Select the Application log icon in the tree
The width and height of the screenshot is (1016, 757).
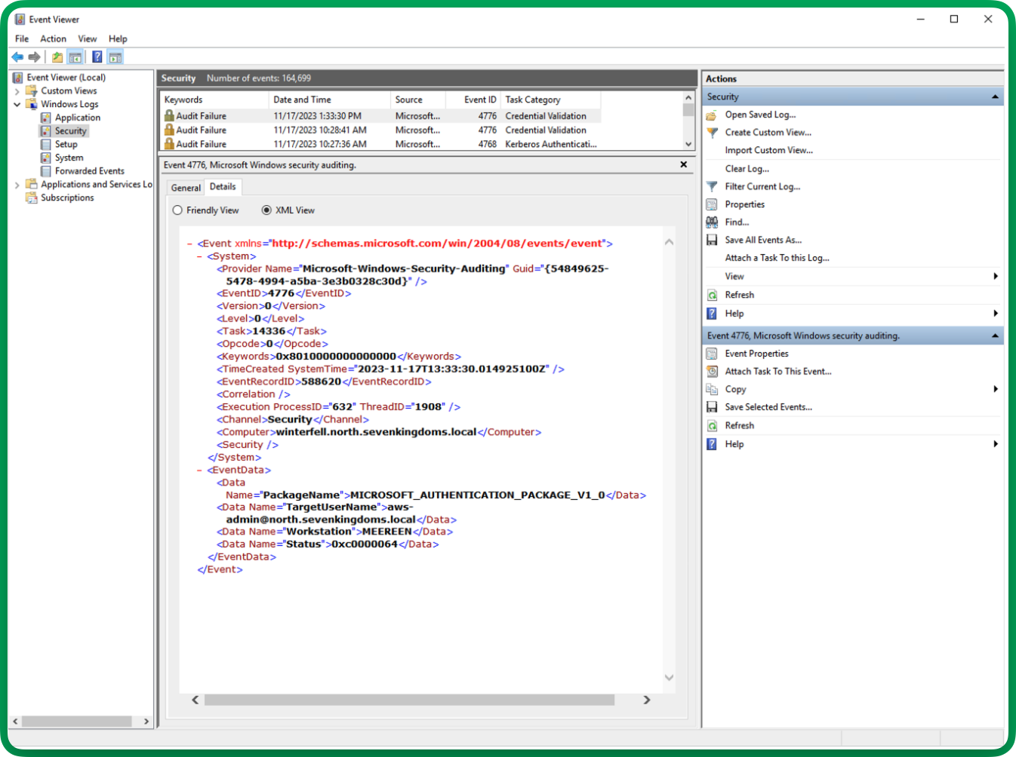46,118
